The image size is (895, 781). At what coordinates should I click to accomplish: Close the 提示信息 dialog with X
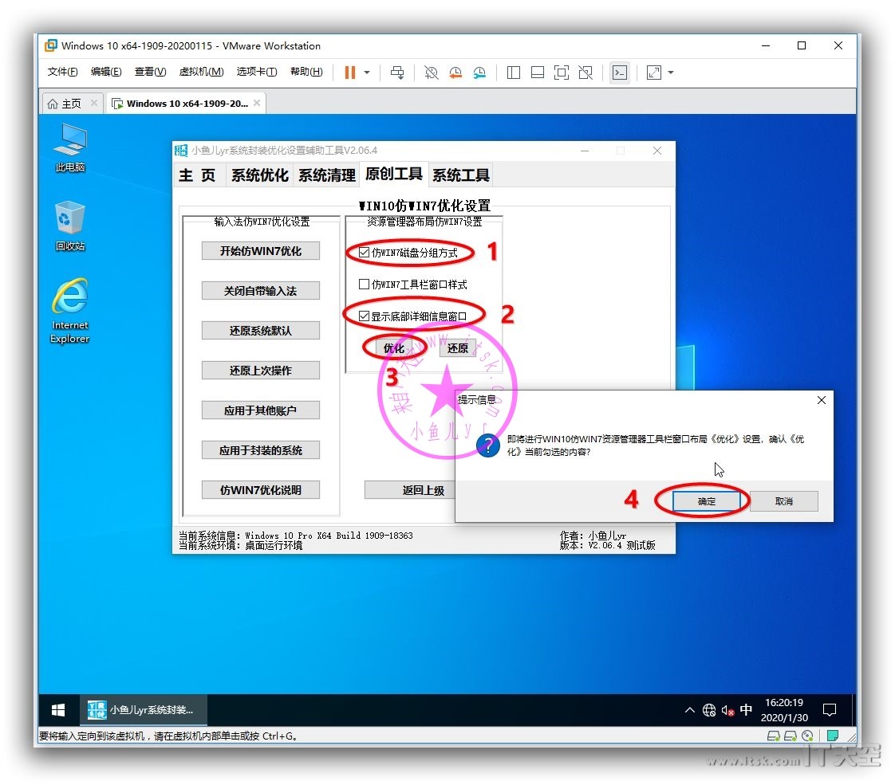click(822, 400)
